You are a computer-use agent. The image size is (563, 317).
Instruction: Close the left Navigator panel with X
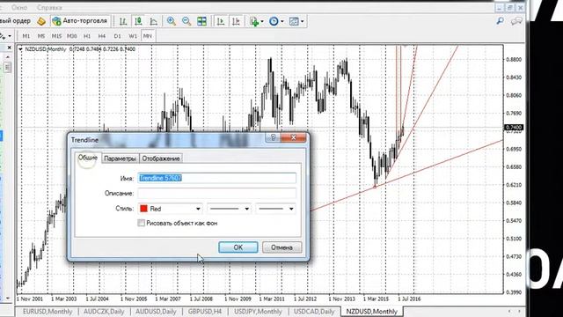click(x=10, y=48)
